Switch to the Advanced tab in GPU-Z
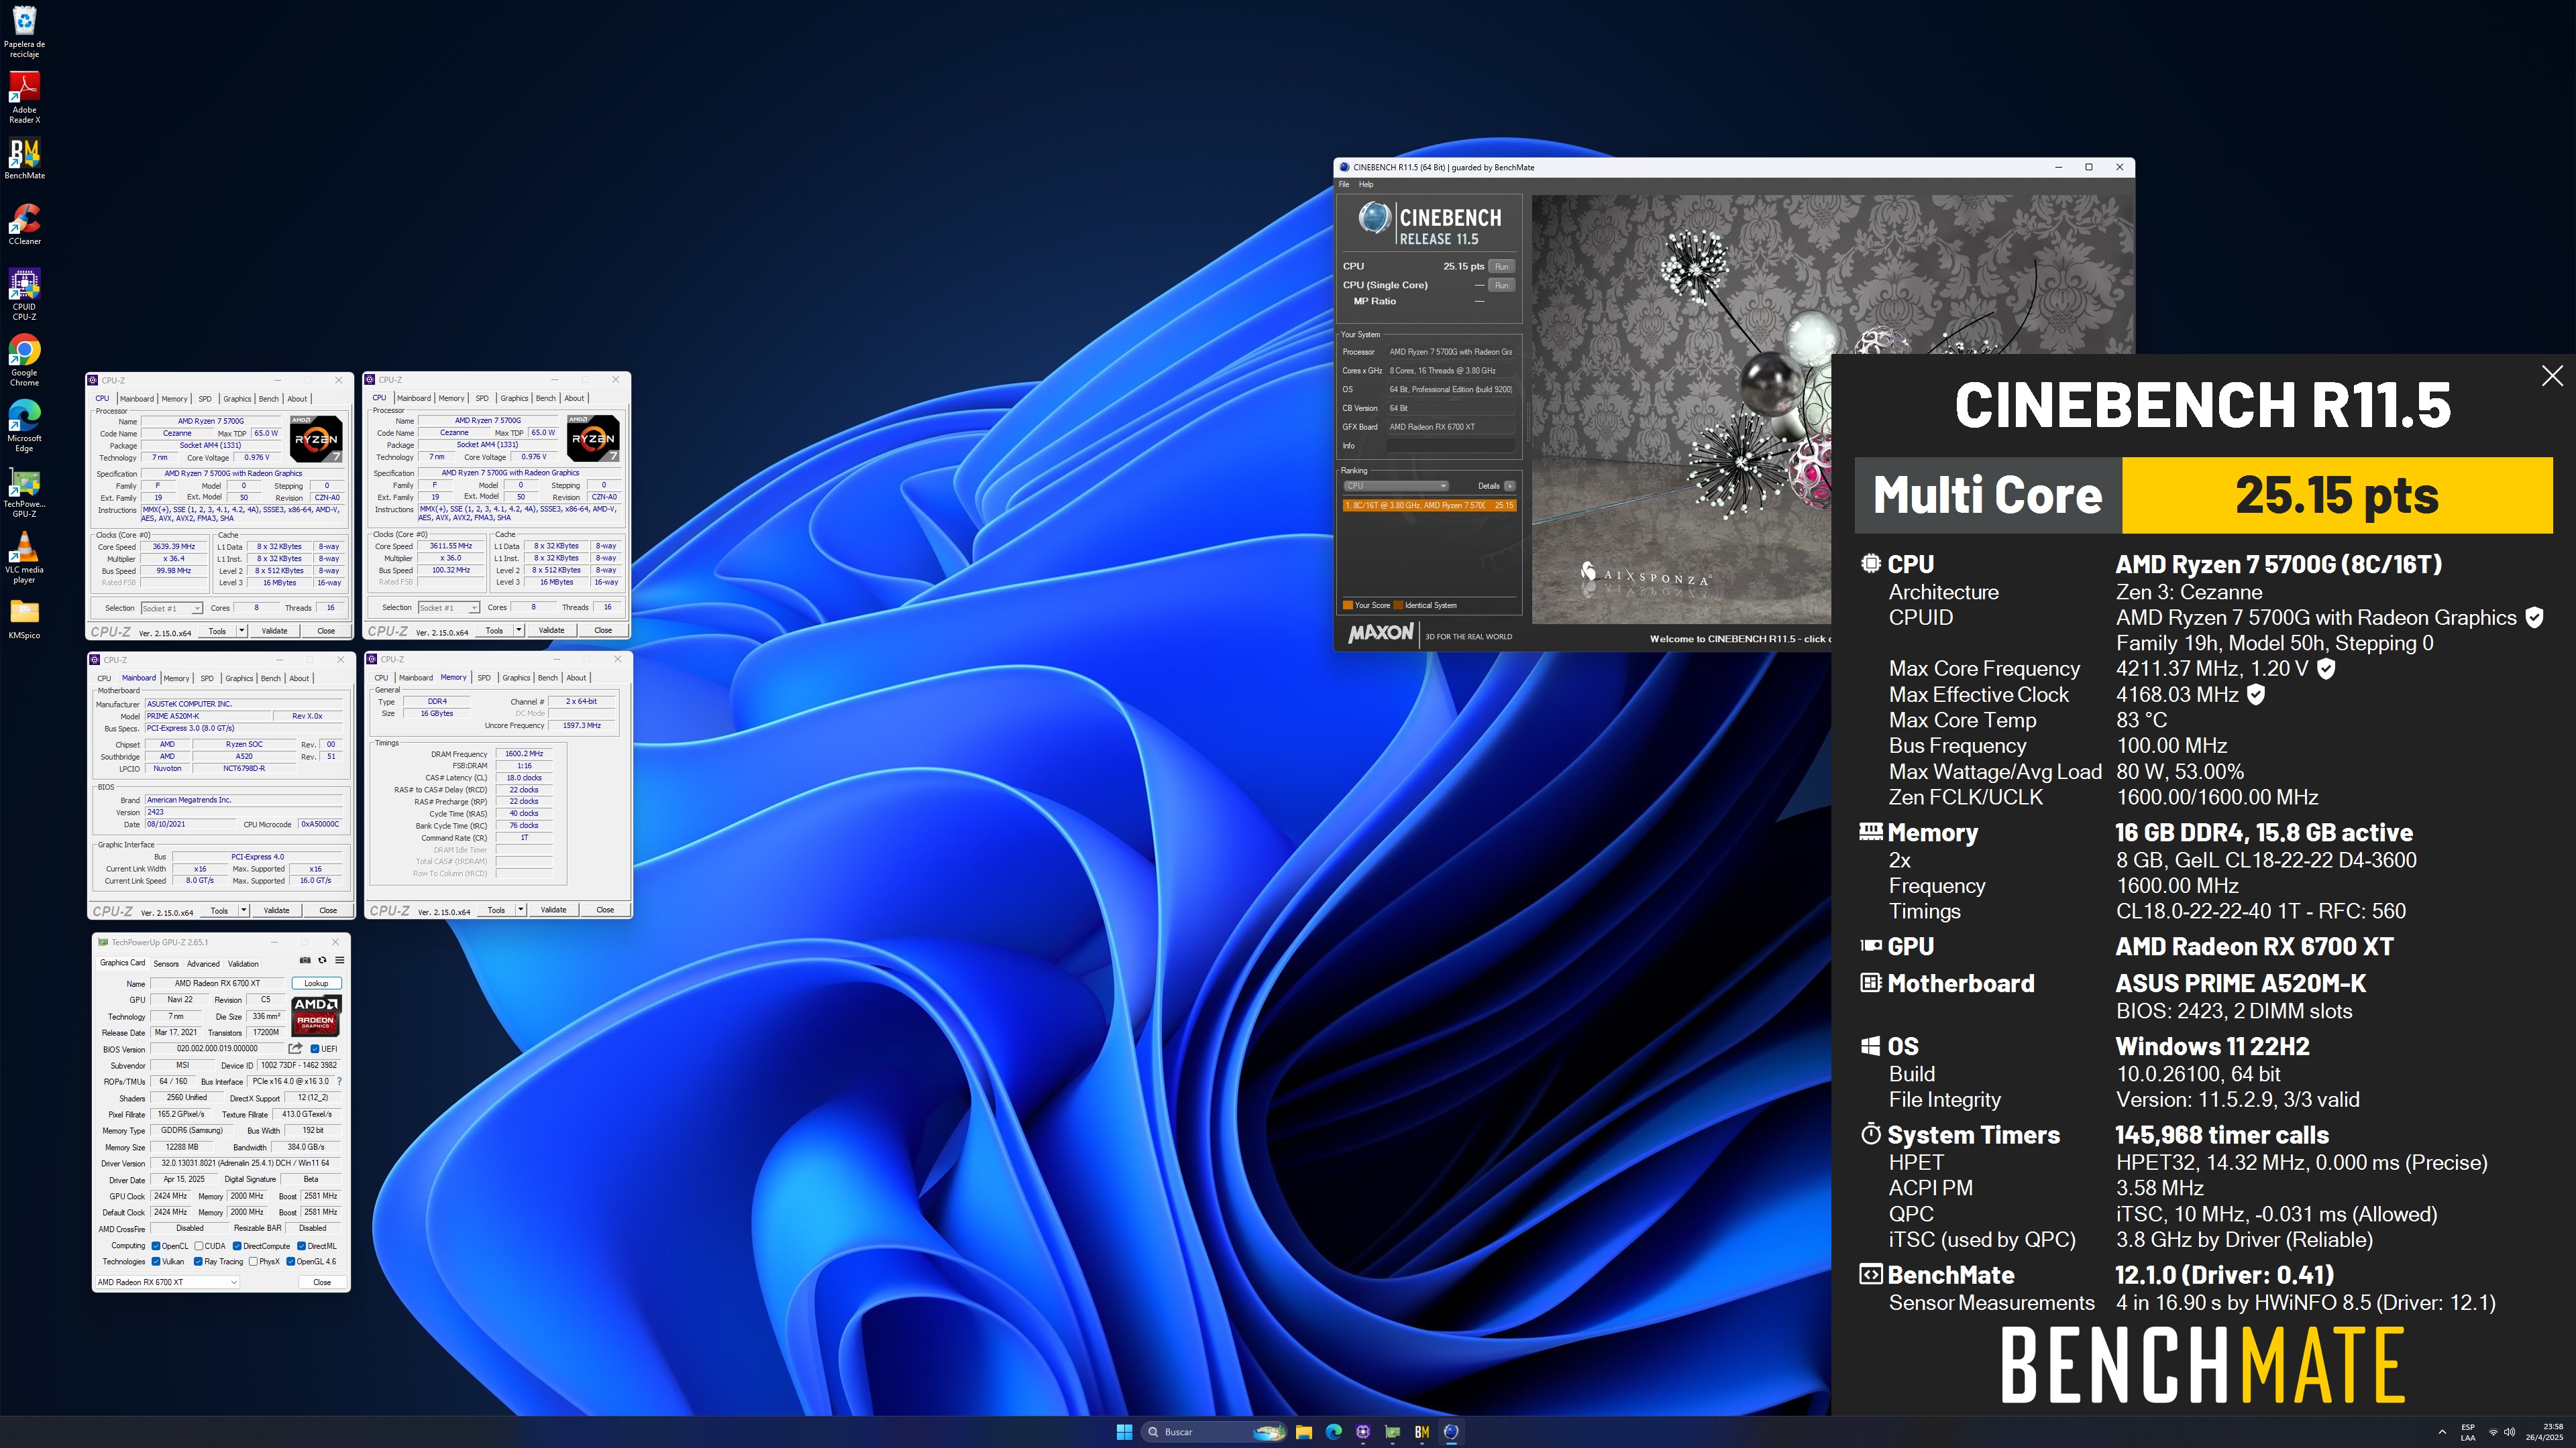The height and width of the screenshot is (1448, 2576). [x=203, y=963]
